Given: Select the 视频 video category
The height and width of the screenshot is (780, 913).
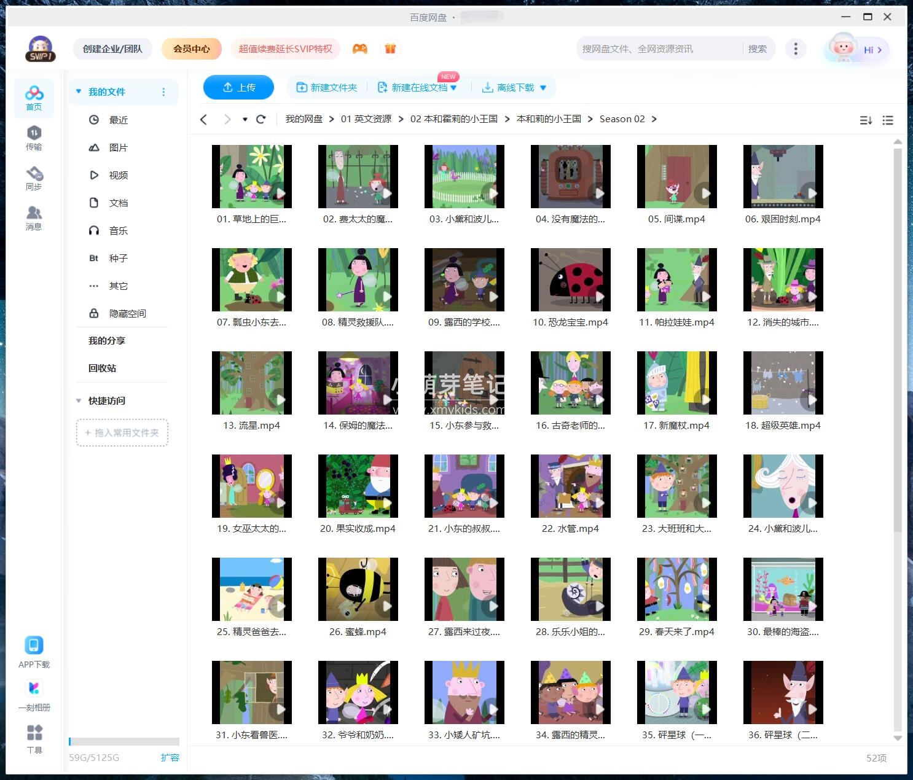Looking at the screenshot, I should coord(117,175).
